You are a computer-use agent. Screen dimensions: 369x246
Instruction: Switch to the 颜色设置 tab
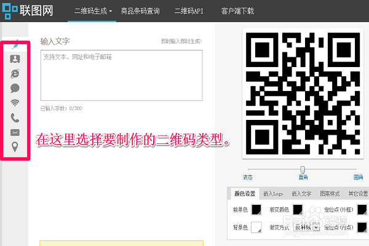coord(245,194)
